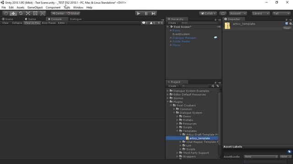The width and height of the screenshot is (293, 164).
Task: Click the articy_template archive icon in Inspector
Action: coord(227,26)
